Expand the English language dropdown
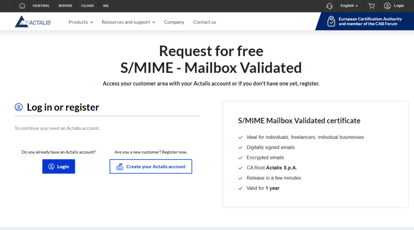This screenshot has height=230, width=414. [x=349, y=6]
